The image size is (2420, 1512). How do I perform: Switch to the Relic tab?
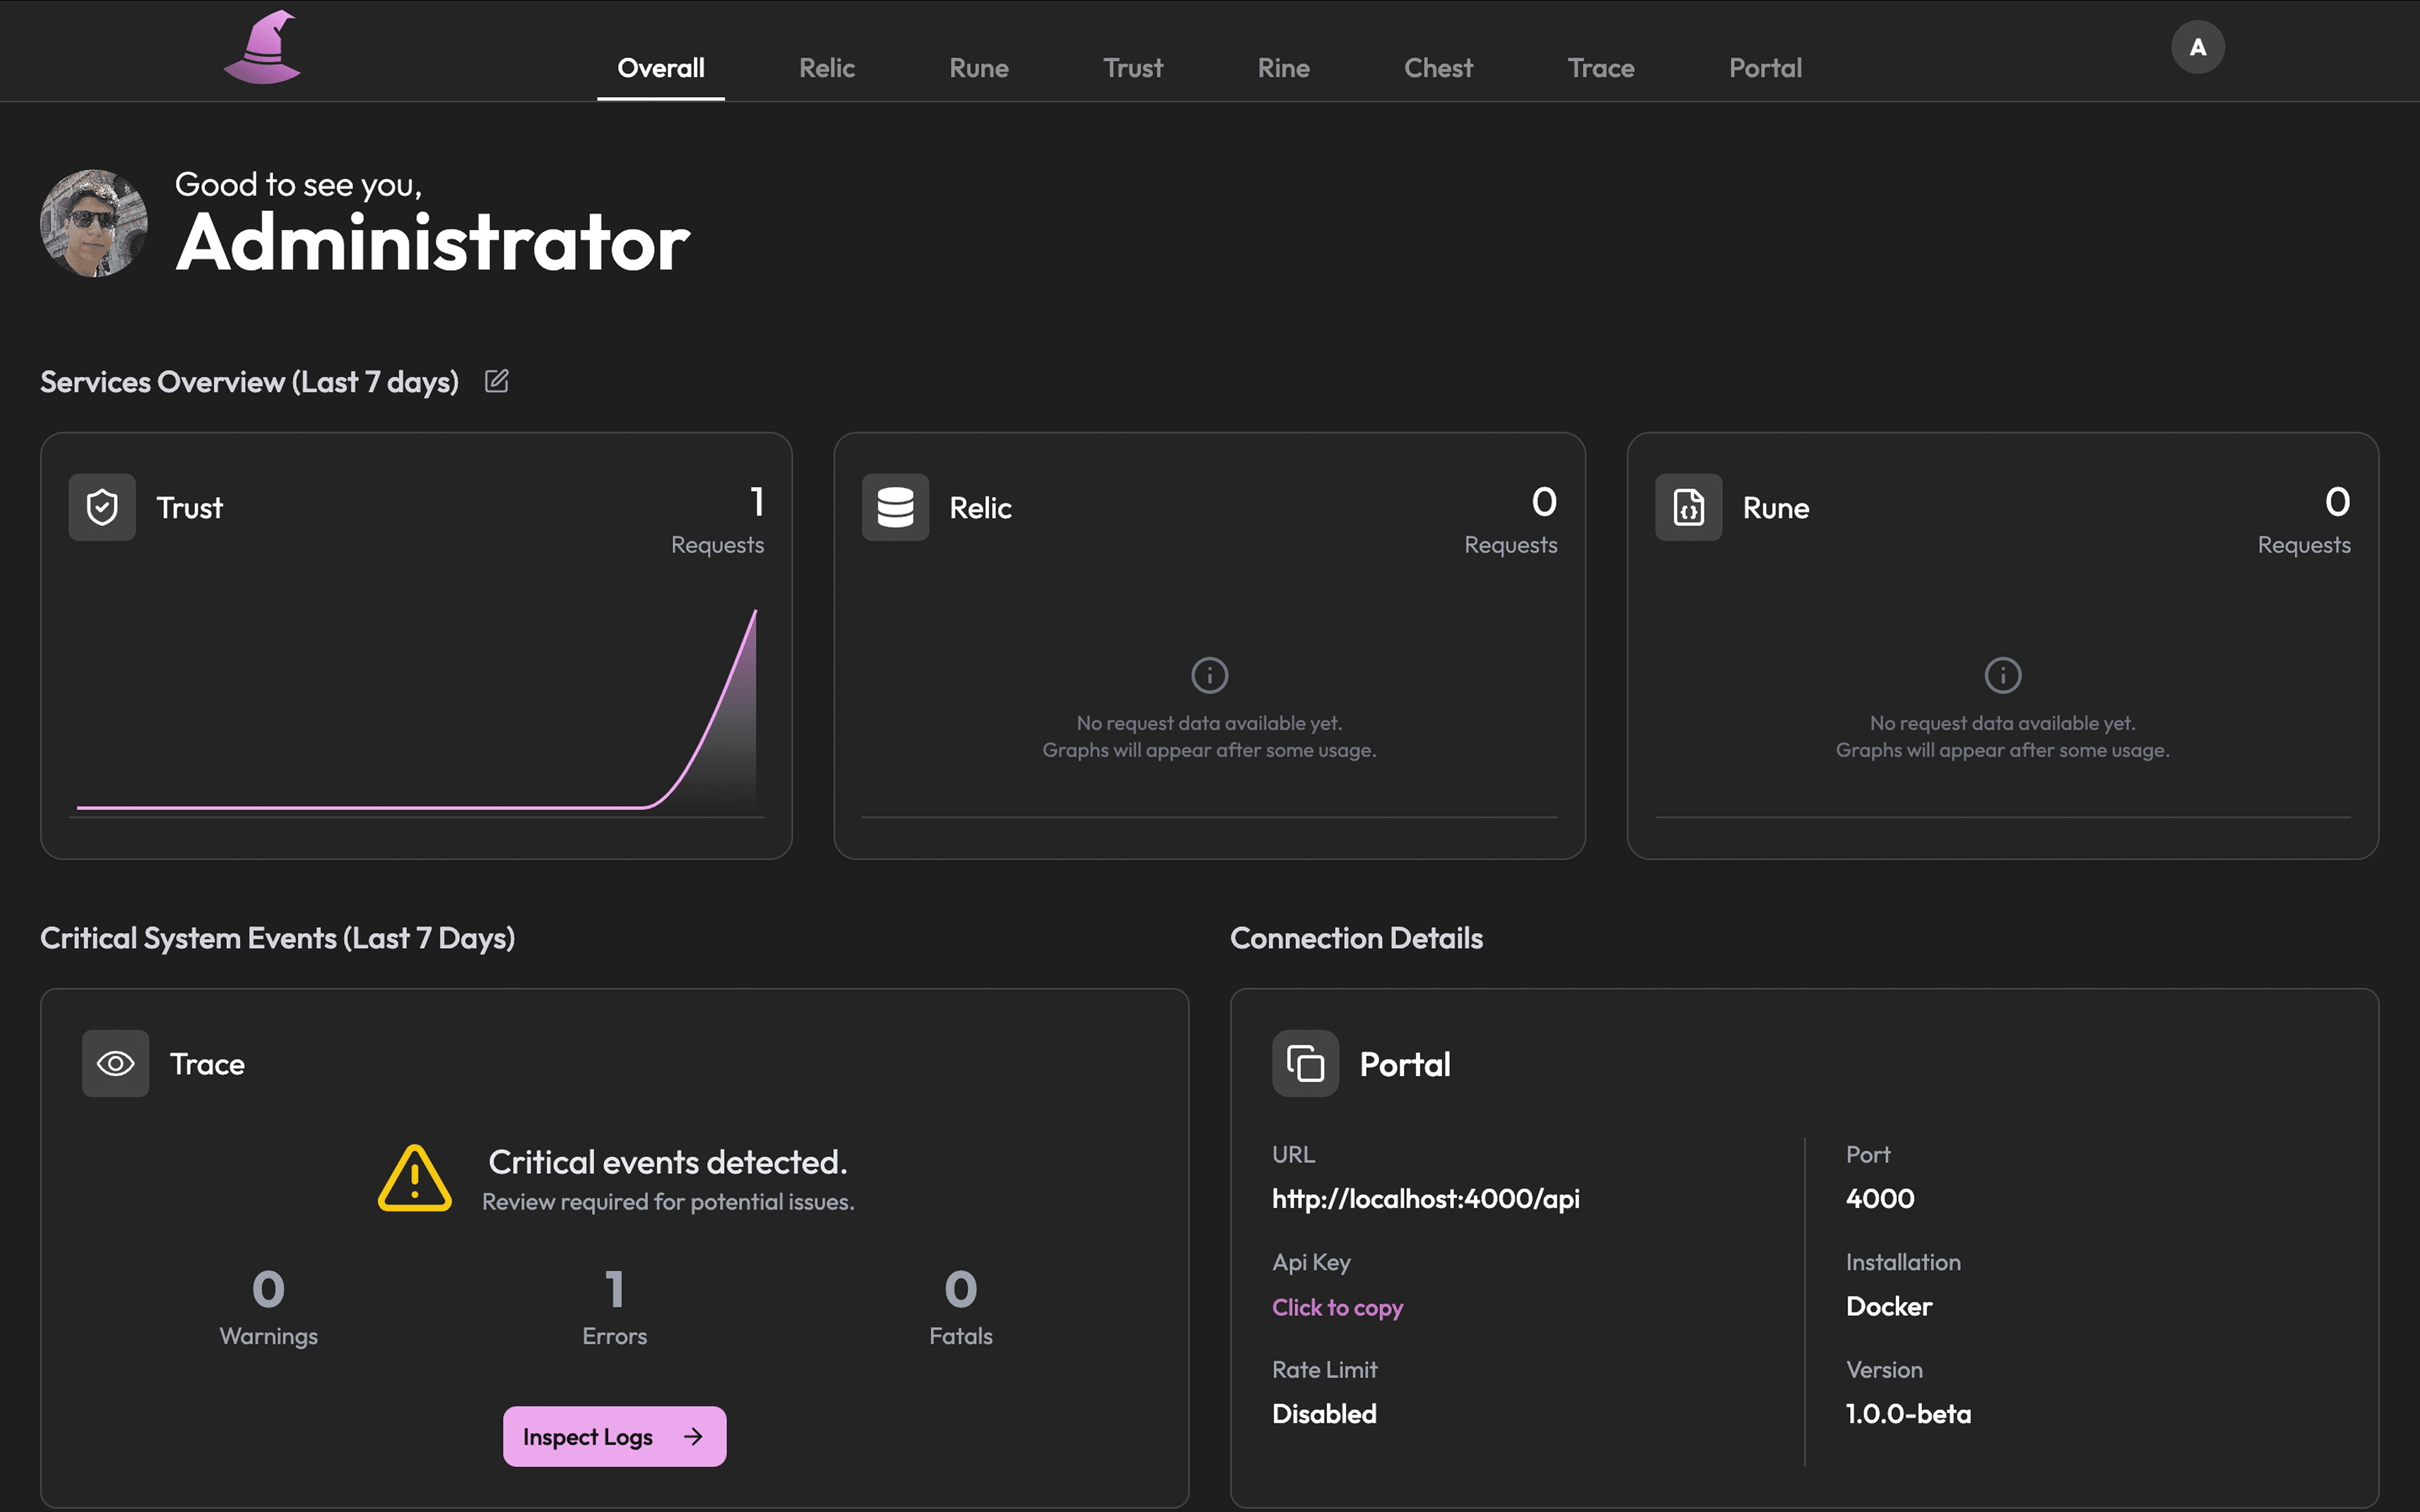click(x=826, y=67)
